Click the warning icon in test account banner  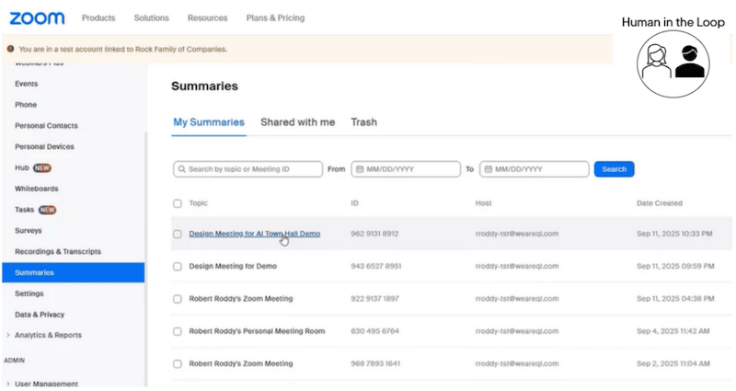click(x=10, y=49)
